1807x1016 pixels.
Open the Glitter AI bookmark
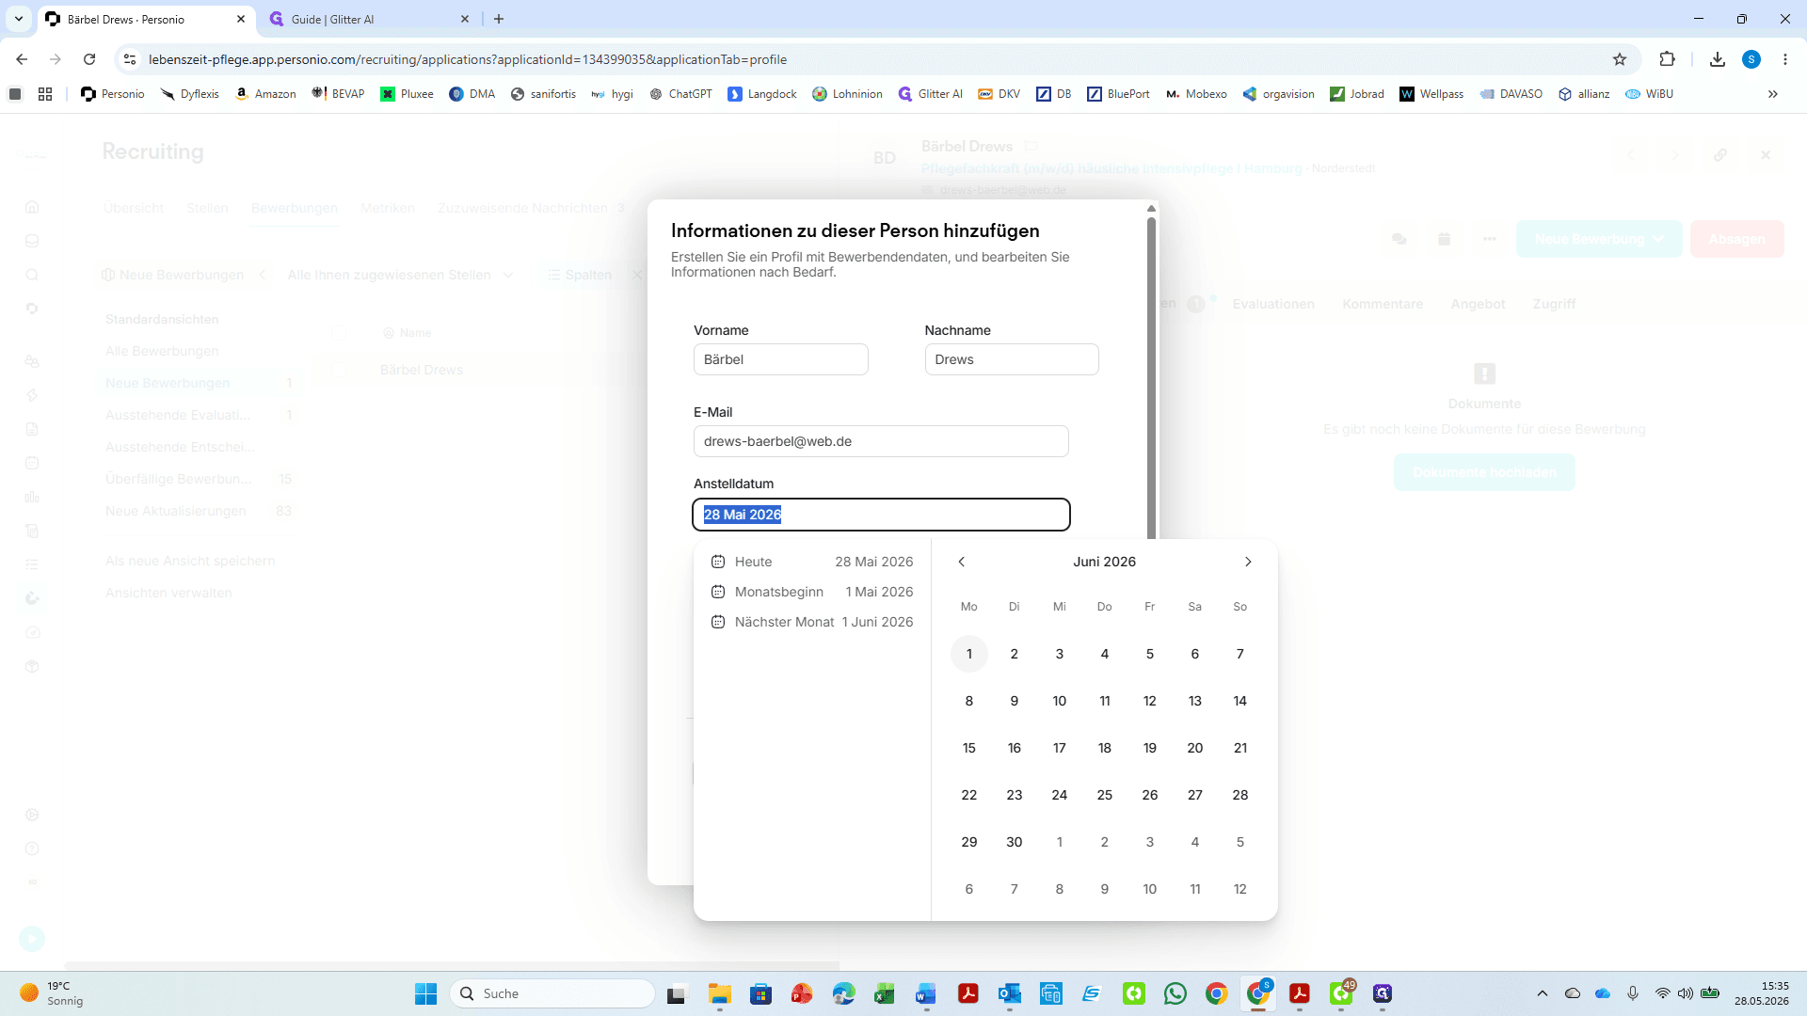[930, 94]
